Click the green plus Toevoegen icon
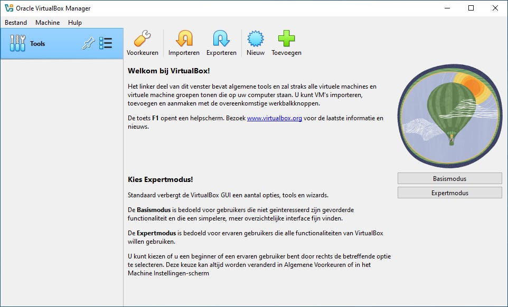The image size is (508, 307). (x=286, y=39)
